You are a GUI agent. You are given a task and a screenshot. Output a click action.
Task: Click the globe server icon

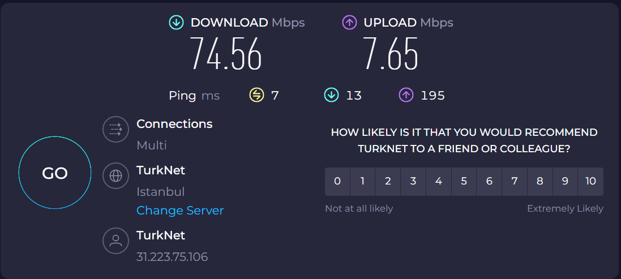coord(115,175)
